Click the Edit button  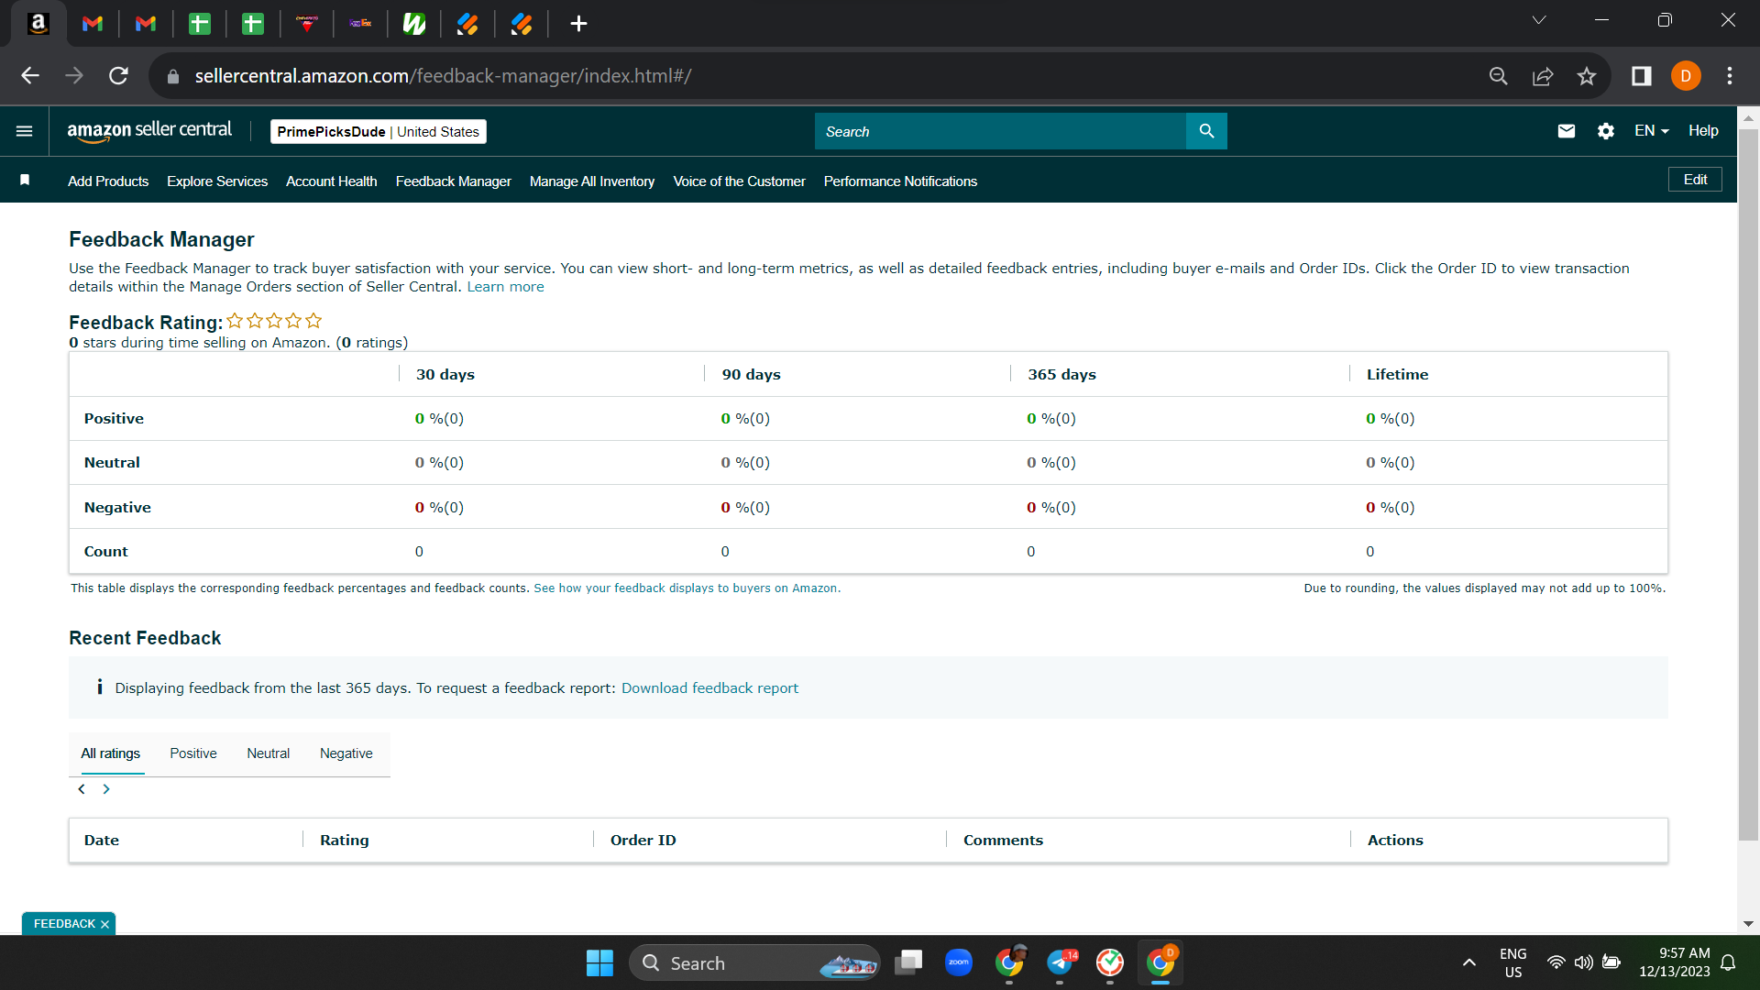[x=1695, y=180]
